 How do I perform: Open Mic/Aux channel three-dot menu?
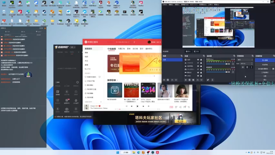coord(233,64)
